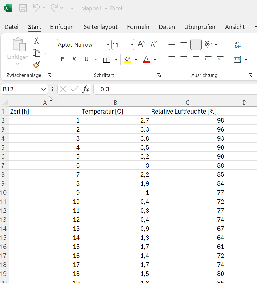
Task: Open the Datei tab
Action: coord(12,27)
